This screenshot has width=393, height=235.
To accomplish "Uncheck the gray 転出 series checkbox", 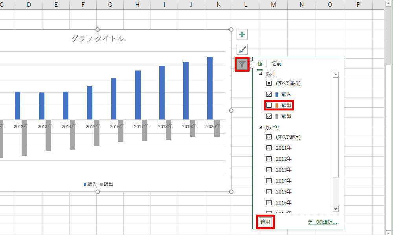I will click(269, 116).
